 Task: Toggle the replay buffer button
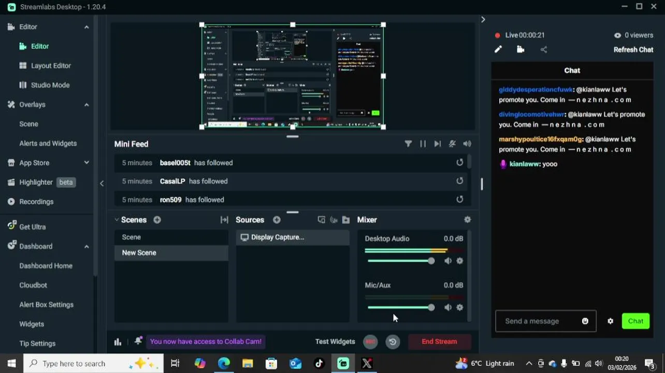(x=393, y=341)
